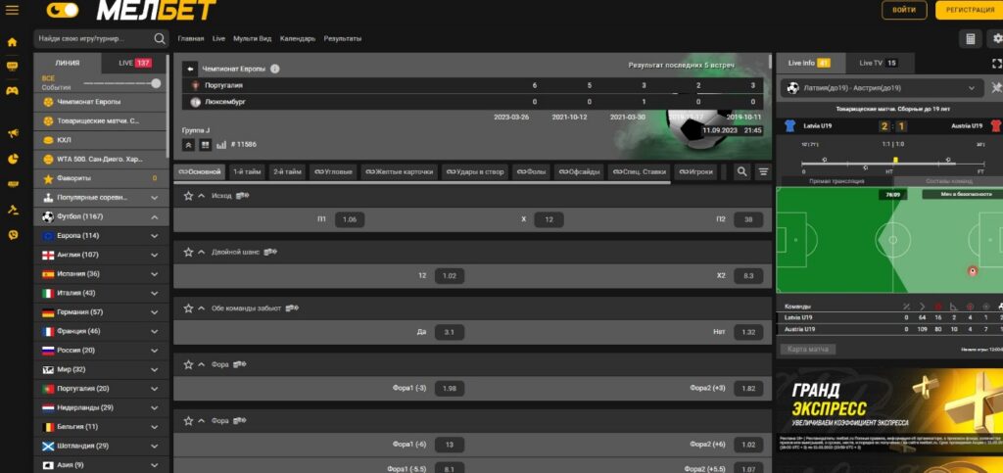Open the calculator icon in the header
Screen dimensions: 1003x473
[971, 39]
